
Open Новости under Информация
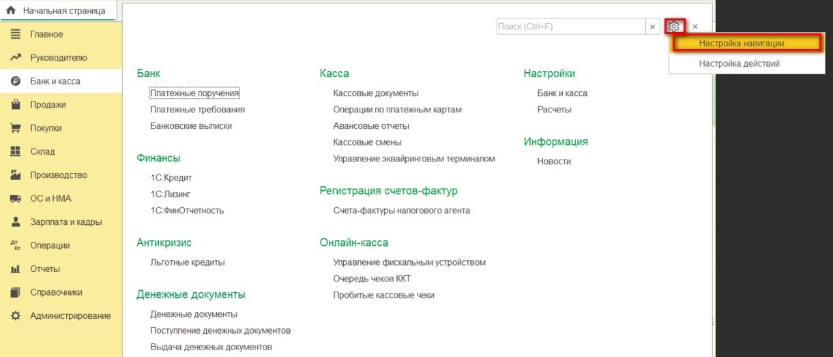(x=554, y=161)
